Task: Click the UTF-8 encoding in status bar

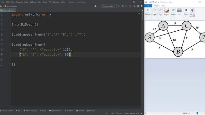Action: pos(119,113)
